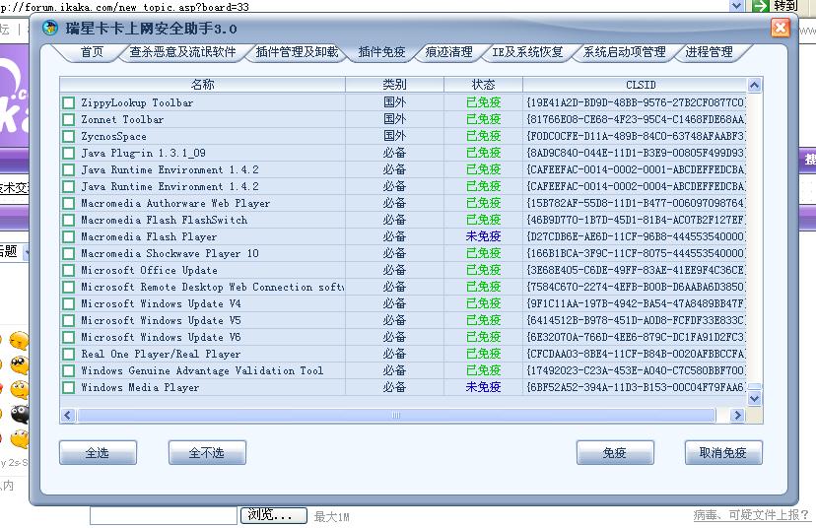Select Macromedia Authorware Web Player checkbox
This screenshot has height=528, width=816.
click(x=68, y=203)
